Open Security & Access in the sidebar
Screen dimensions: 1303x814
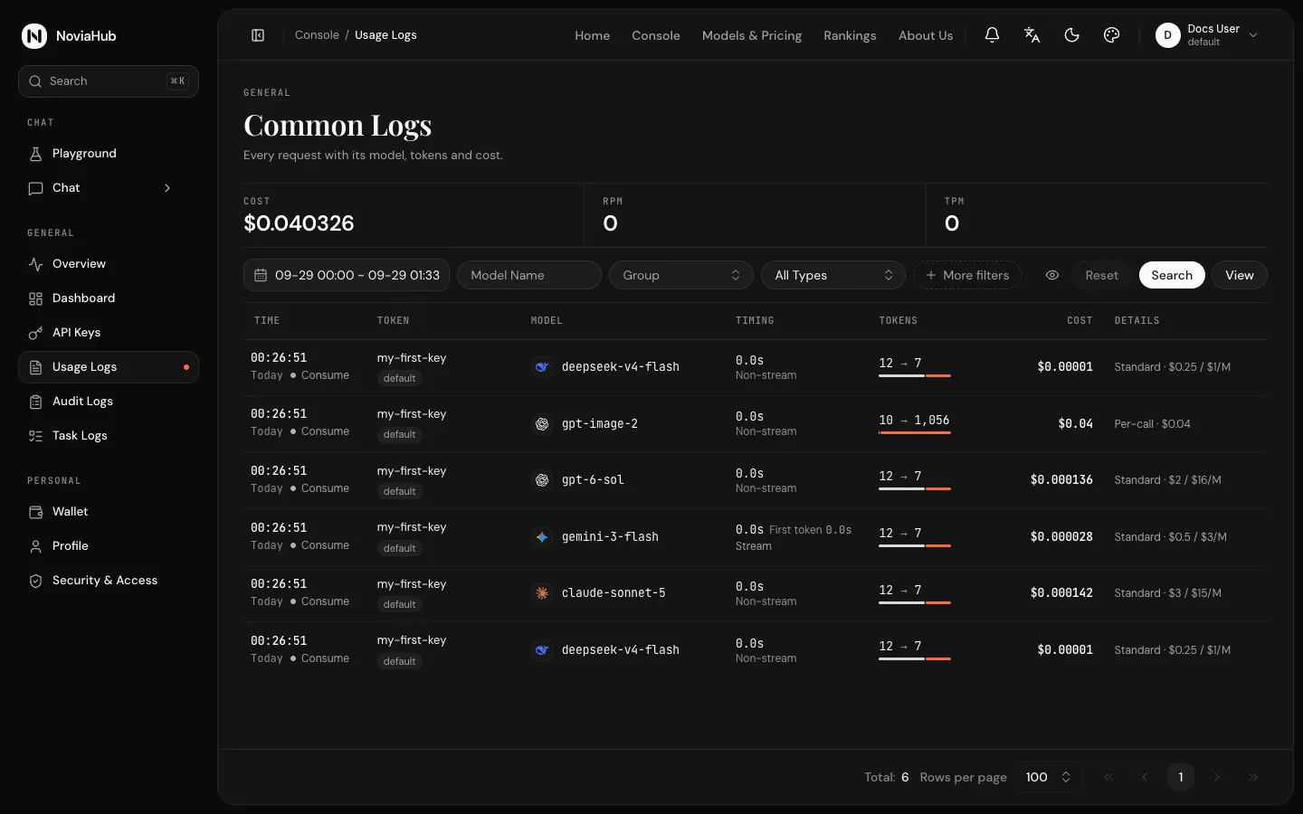109,581
